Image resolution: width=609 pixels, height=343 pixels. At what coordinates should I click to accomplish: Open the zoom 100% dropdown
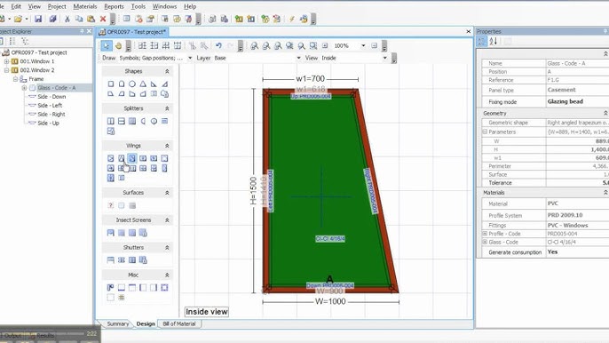coord(363,46)
